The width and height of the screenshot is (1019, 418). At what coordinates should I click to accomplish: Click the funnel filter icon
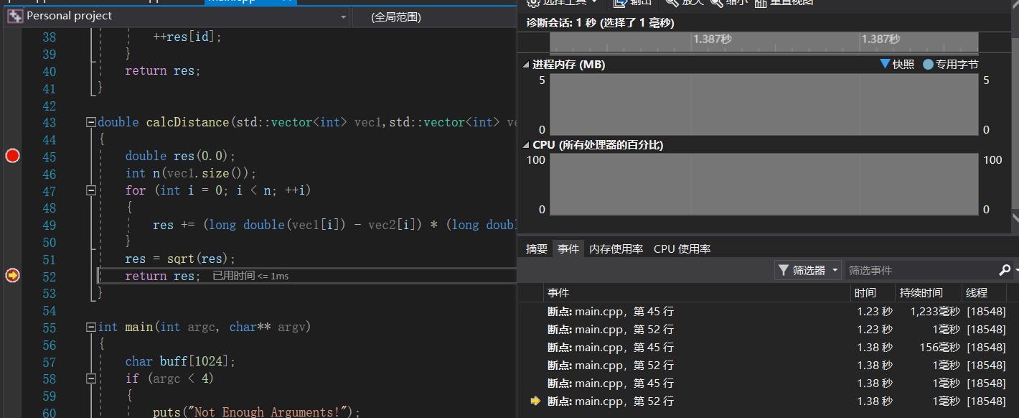tap(784, 270)
